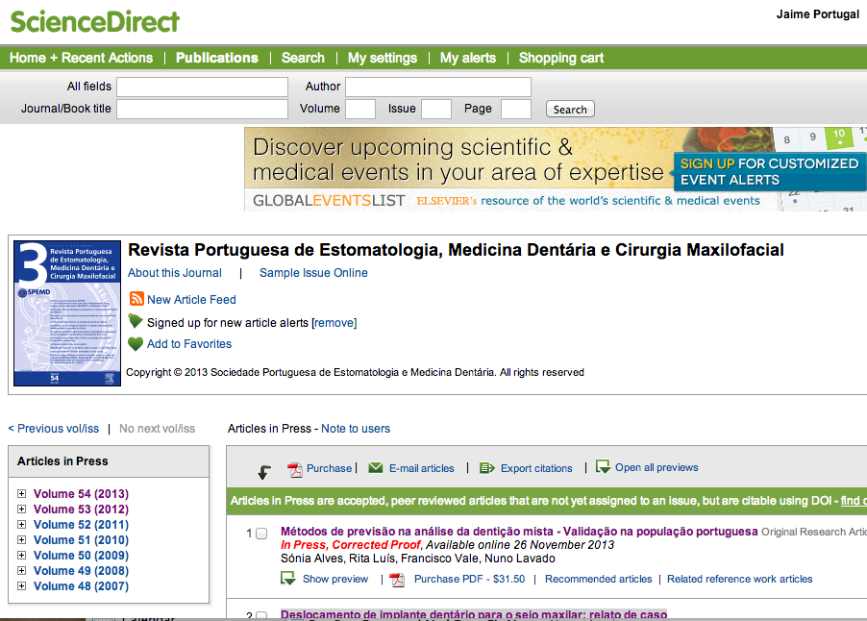The height and width of the screenshot is (621, 867).
Task: Click the Issue input field
Action: 436,109
